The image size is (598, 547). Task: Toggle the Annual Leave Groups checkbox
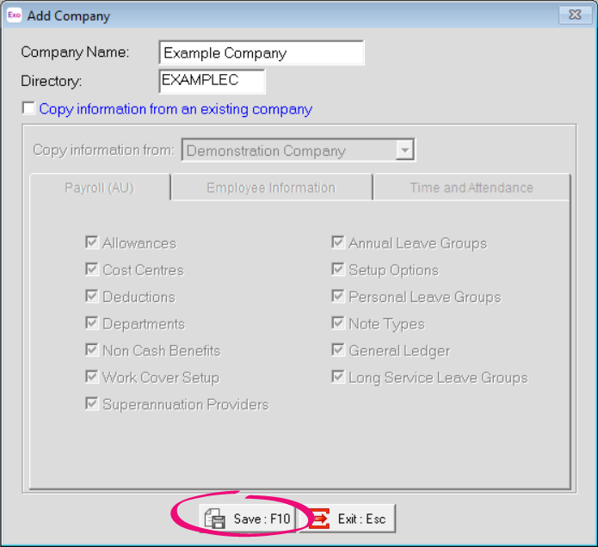click(x=338, y=243)
